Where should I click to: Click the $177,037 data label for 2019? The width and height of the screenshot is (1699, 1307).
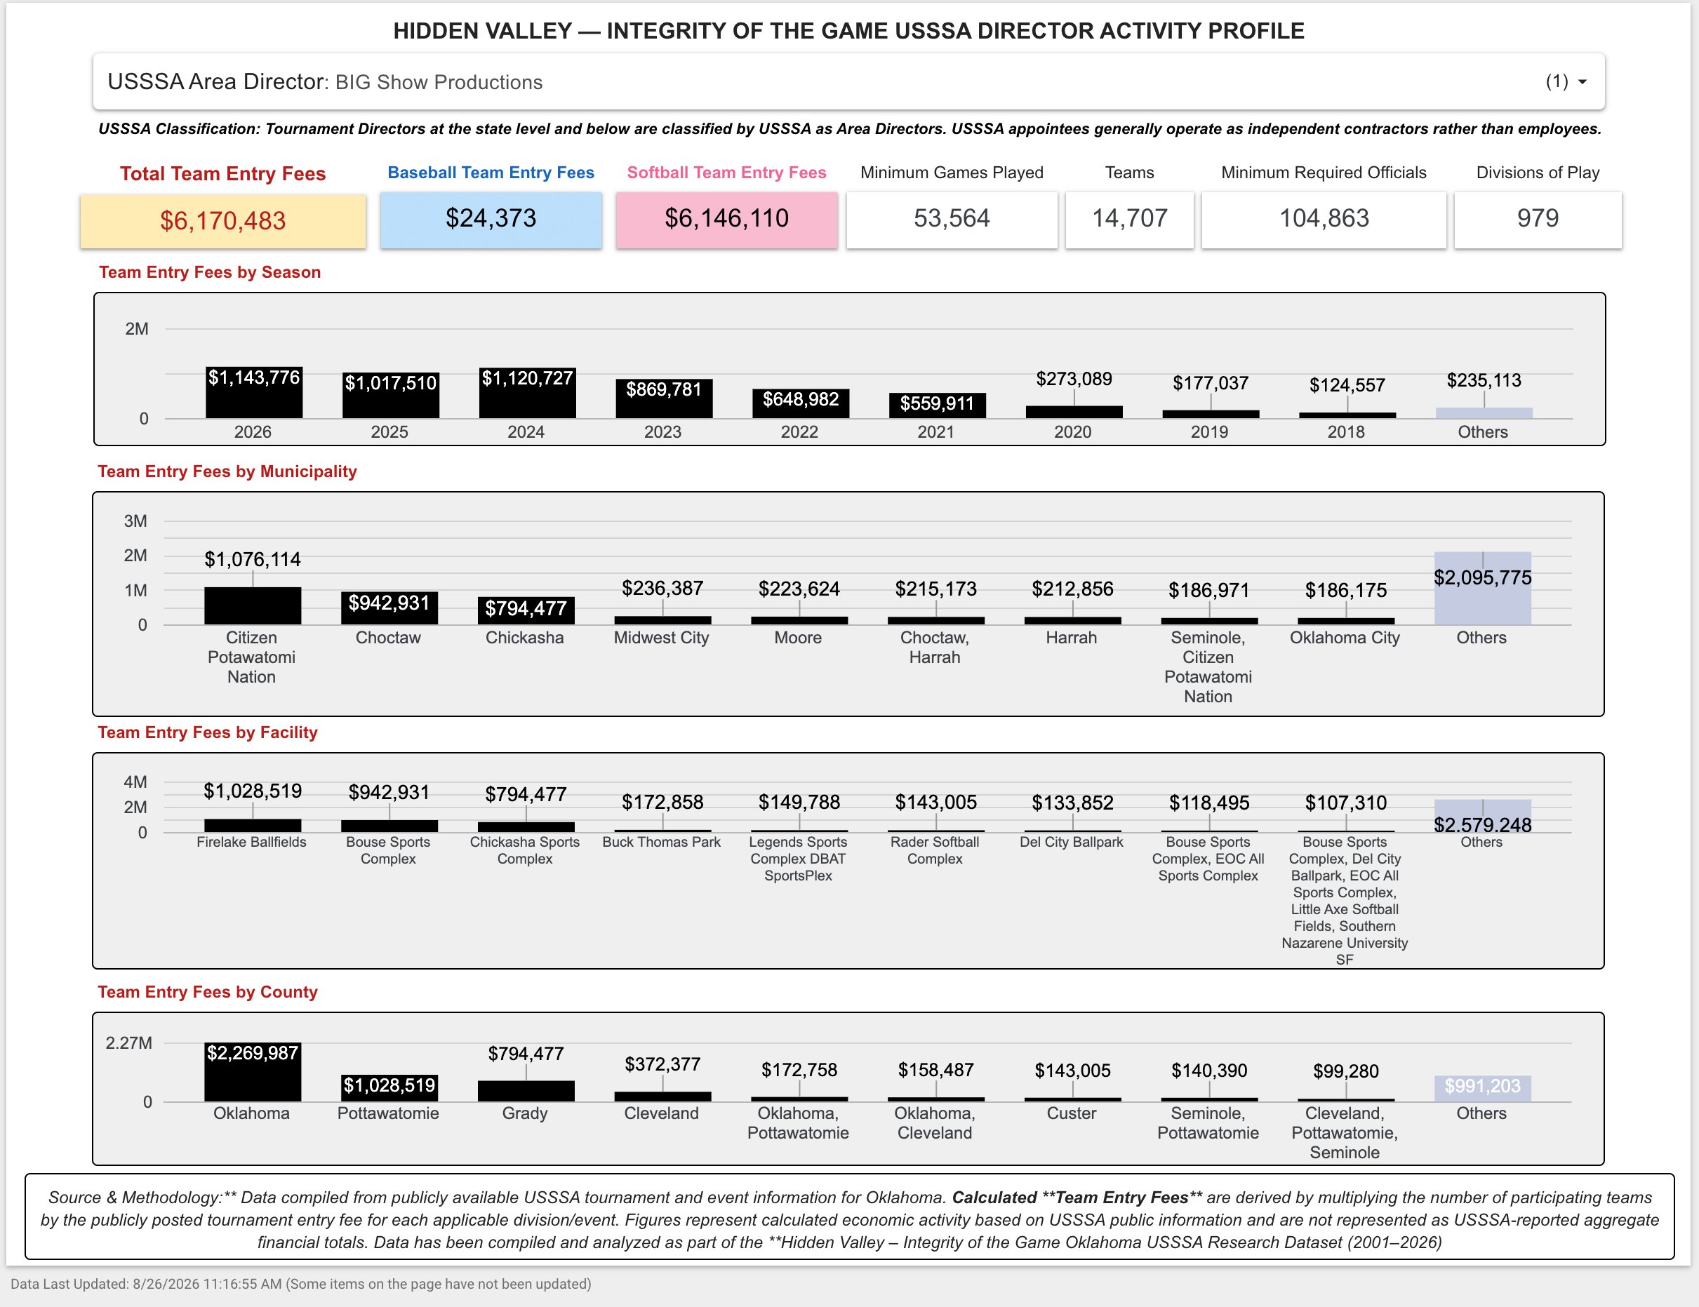coord(1211,383)
